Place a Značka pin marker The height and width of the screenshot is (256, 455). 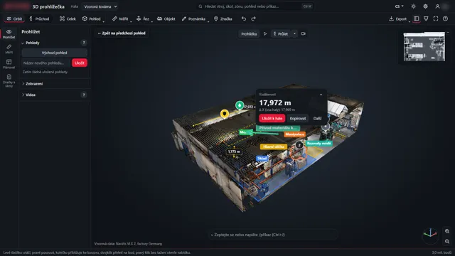click(x=223, y=19)
